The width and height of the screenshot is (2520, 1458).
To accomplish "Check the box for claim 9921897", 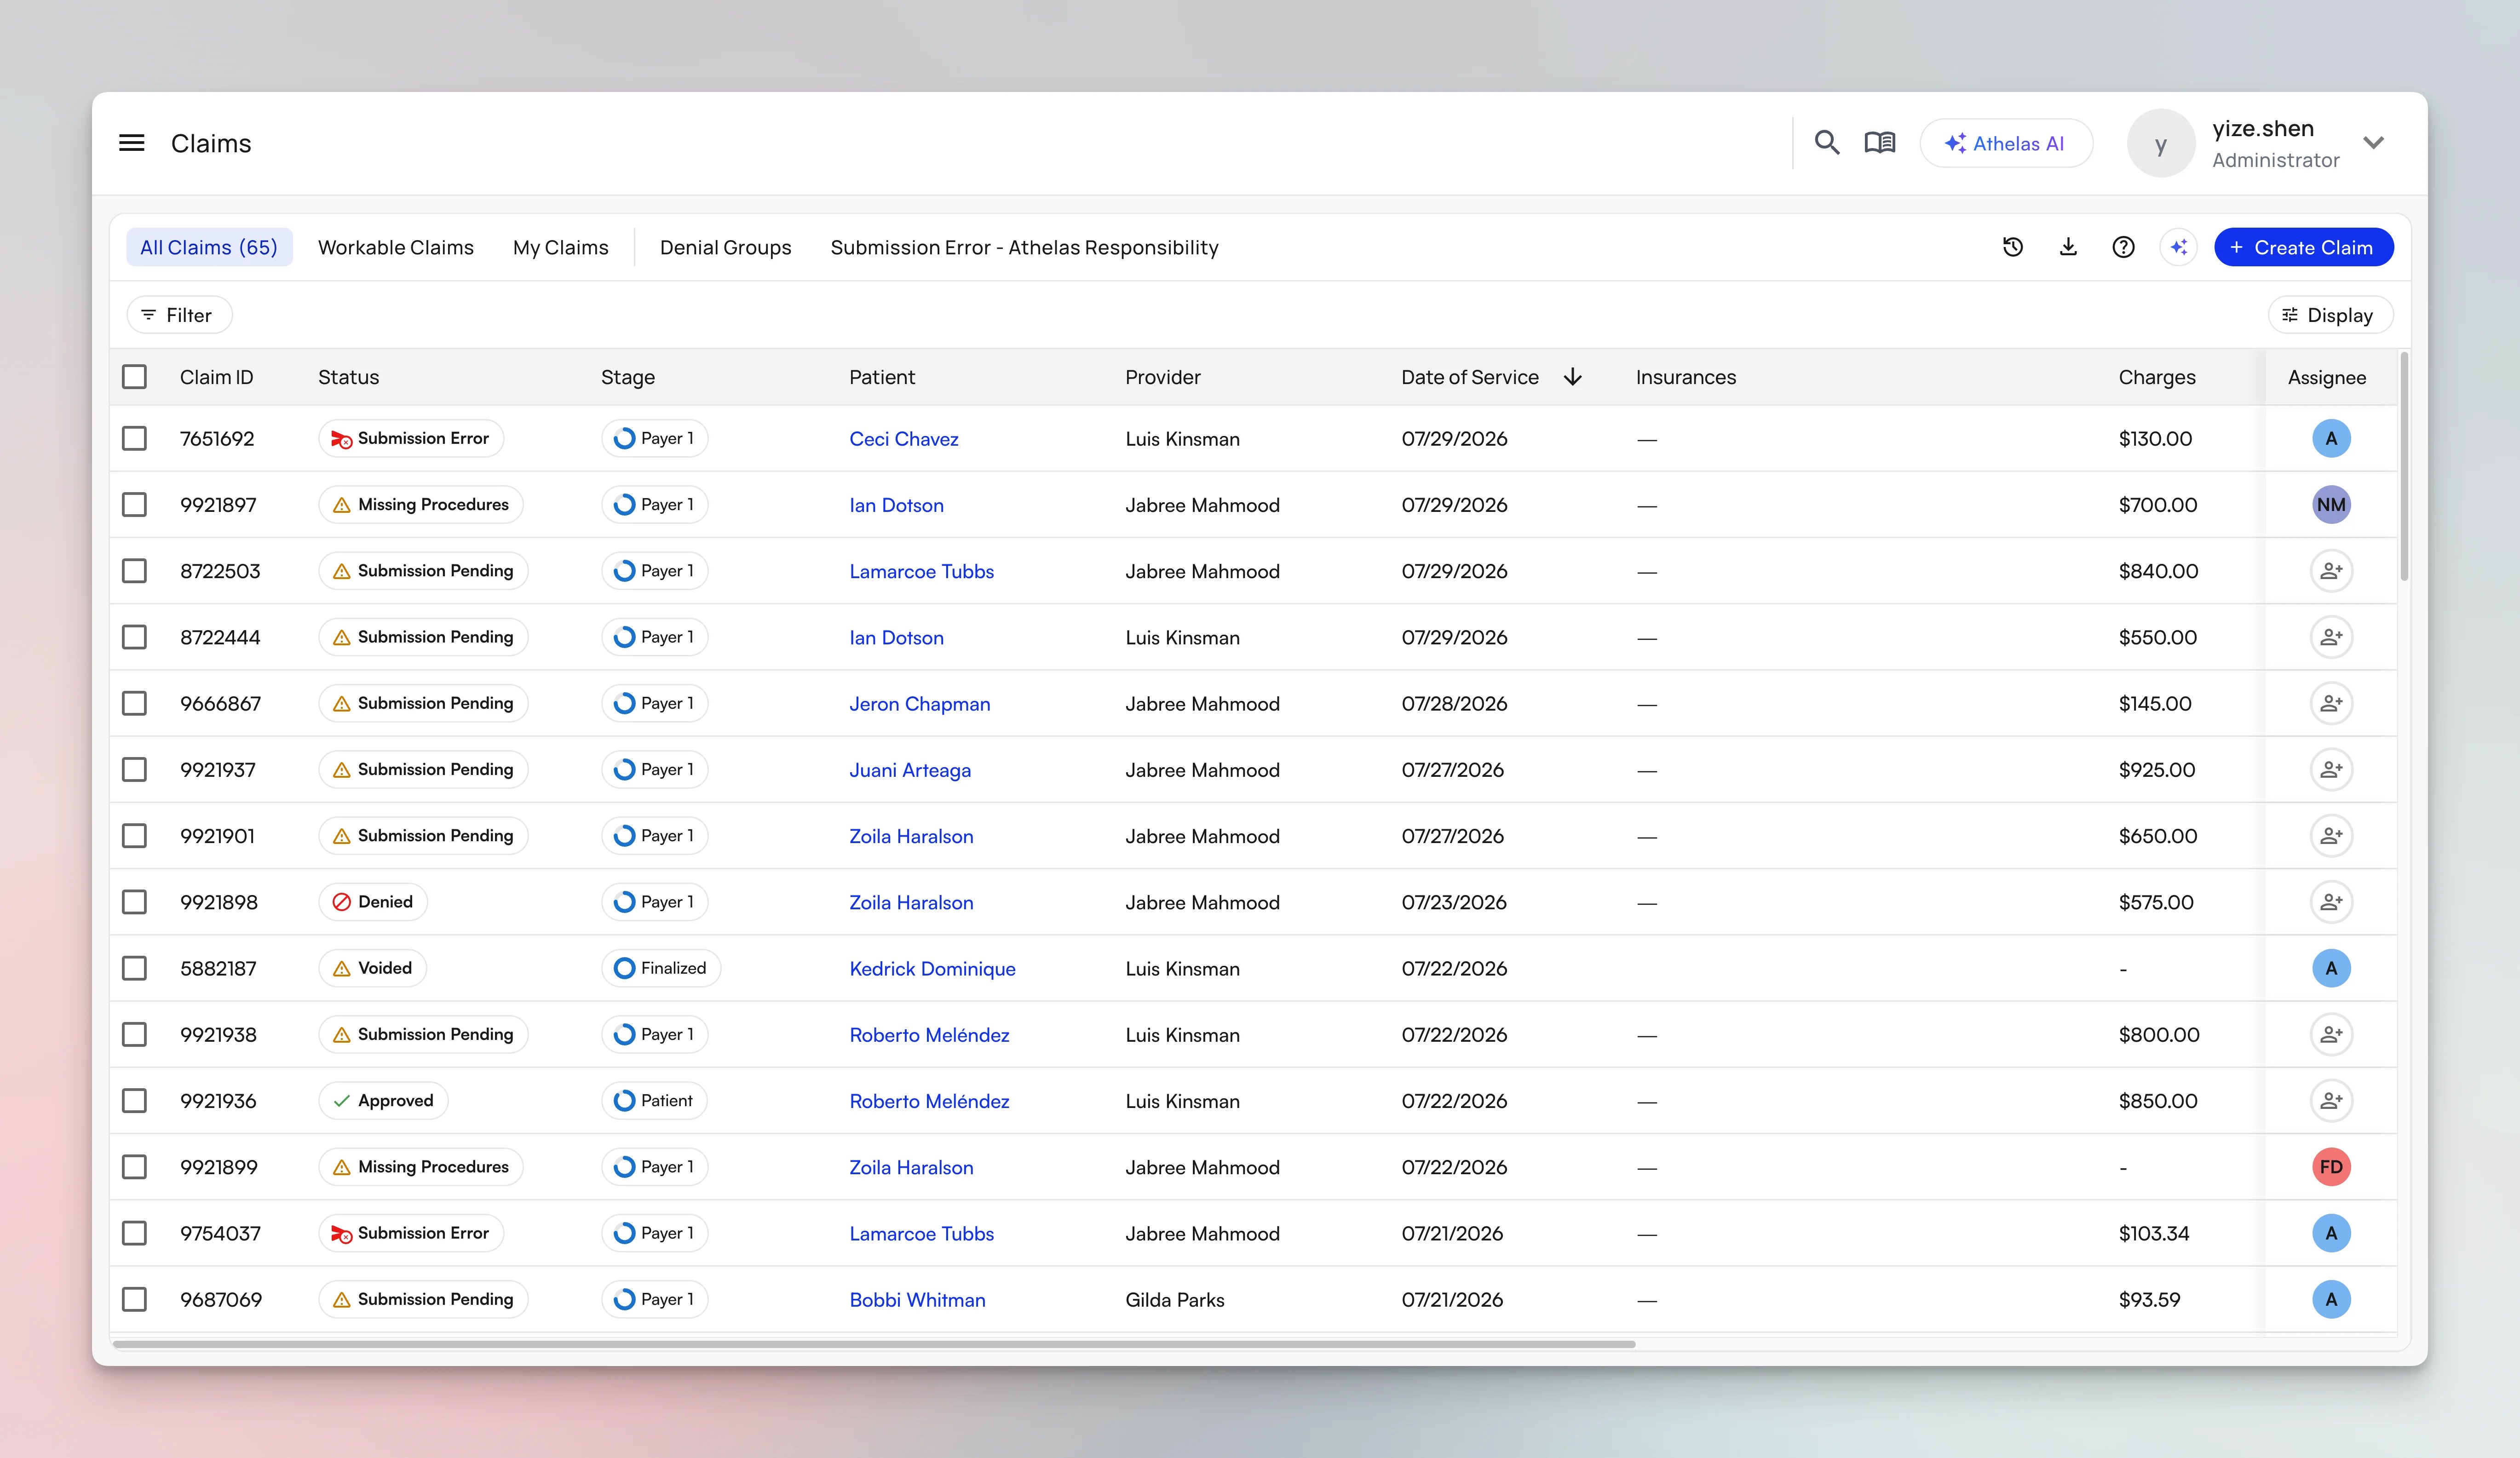I will click(134, 504).
